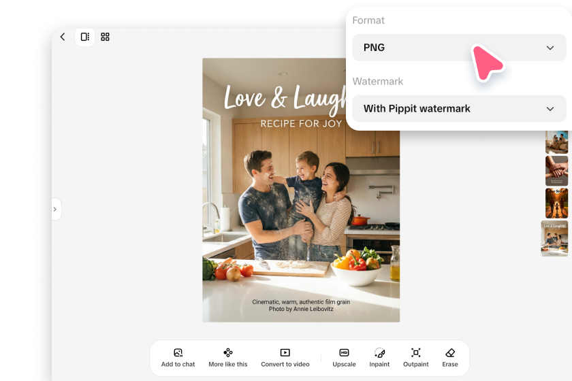572x381 pixels.
Task: Click the Watermark label text
Action: point(377,82)
